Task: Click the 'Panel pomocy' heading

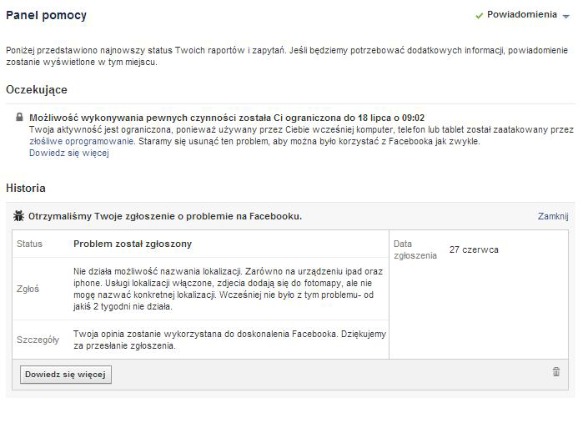Action: coord(46,15)
